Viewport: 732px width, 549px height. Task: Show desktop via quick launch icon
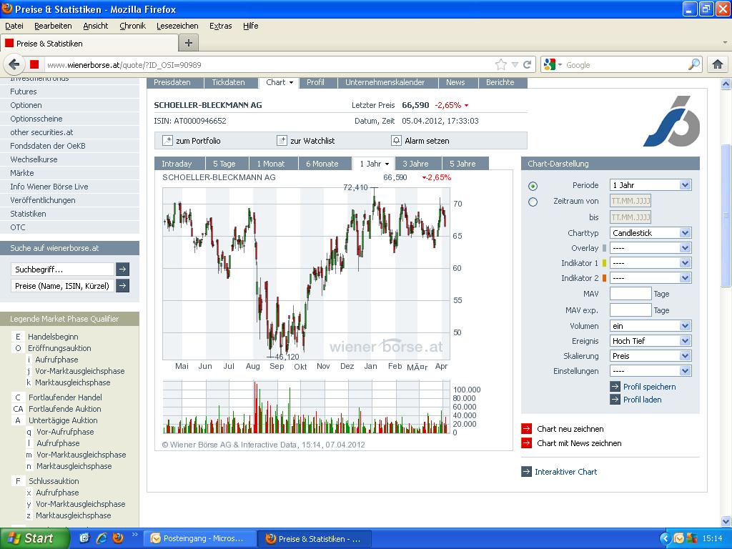coord(84,538)
